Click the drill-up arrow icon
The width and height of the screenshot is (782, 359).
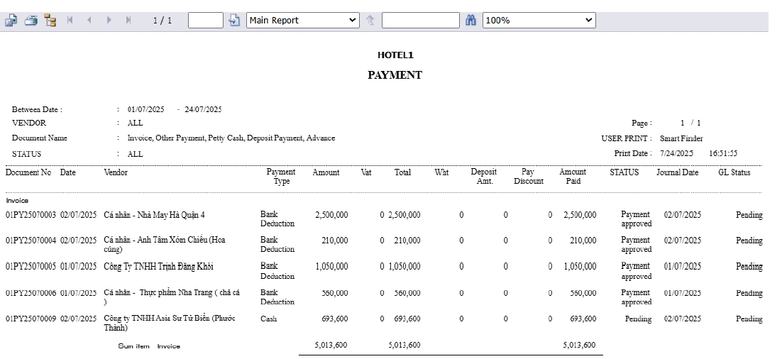(x=370, y=21)
